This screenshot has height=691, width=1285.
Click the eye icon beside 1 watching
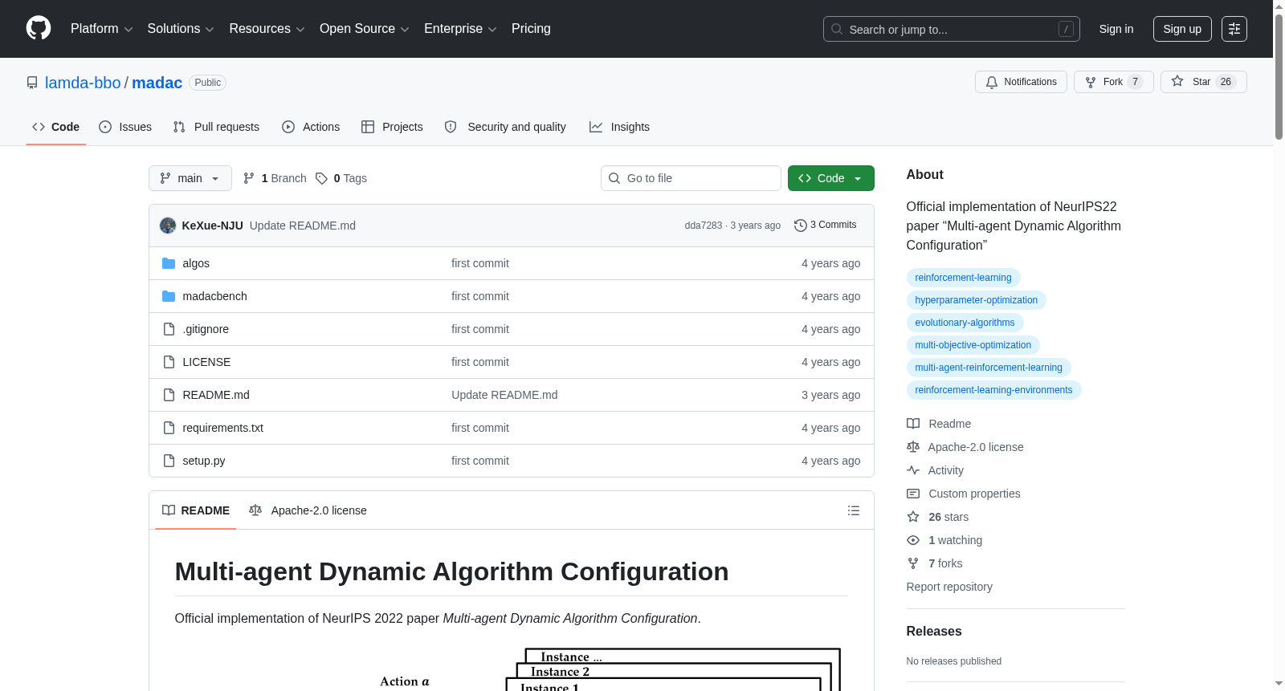click(x=913, y=540)
